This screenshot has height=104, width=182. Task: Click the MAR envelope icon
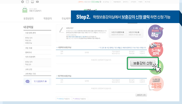tap(25, 10)
